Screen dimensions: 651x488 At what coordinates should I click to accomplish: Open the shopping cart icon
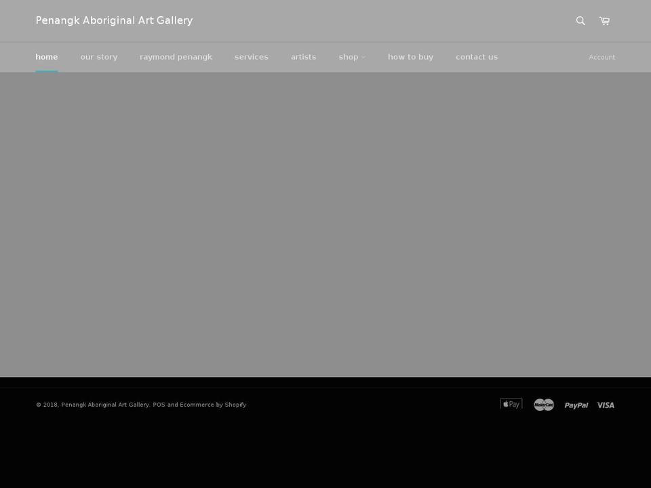click(604, 21)
